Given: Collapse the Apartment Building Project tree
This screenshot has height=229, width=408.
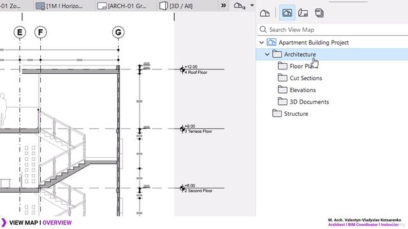Looking at the screenshot, I should [262, 43].
